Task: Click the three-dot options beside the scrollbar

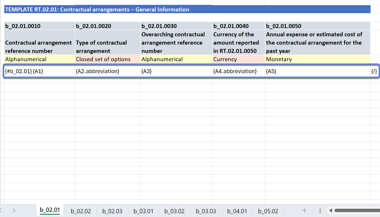Action: pyautogui.click(x=320, y=211)
